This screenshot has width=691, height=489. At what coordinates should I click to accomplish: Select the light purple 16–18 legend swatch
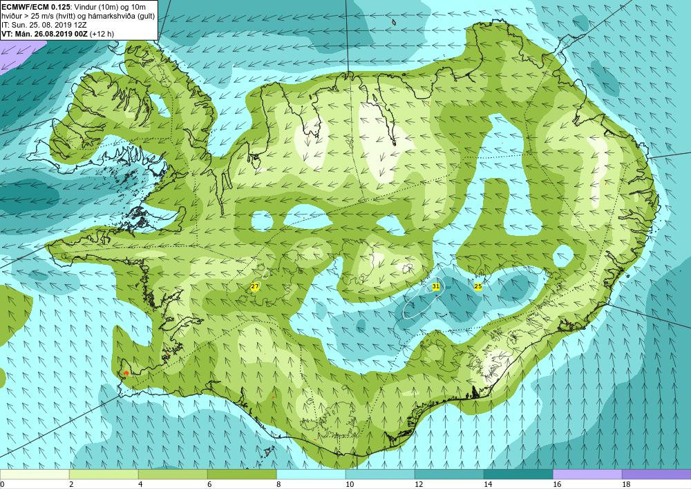[x=587, y=474]
